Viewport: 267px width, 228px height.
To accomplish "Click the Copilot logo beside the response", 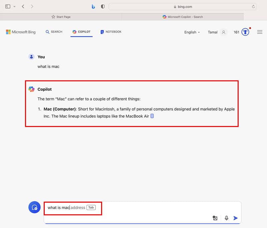I will click(31, 89).
